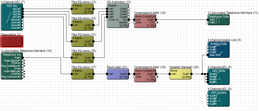The height and width of the screenshot is (111, 259).
Task: Select the Compressor/Limiter (19) block
Action: [x=145, y=75]
